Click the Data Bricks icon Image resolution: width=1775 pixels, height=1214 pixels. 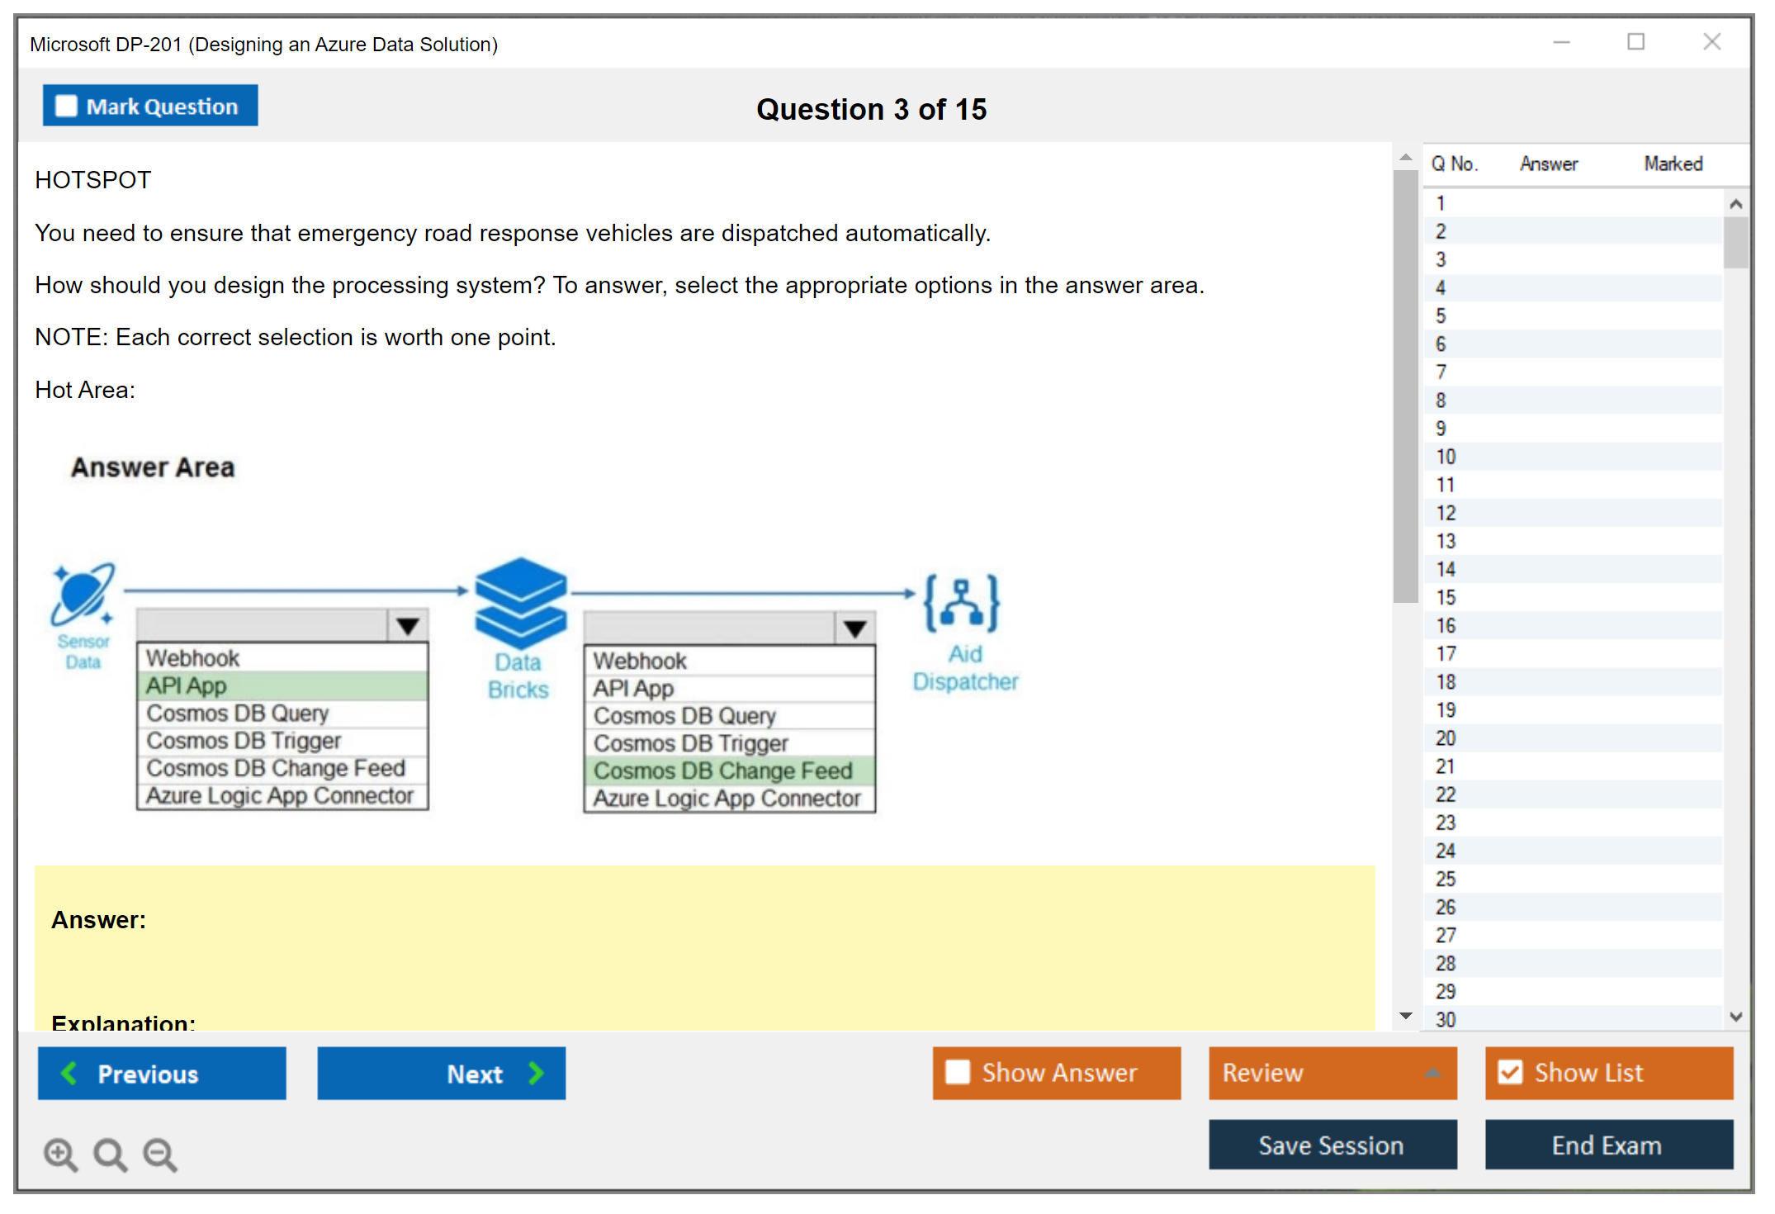click(520, 603)
